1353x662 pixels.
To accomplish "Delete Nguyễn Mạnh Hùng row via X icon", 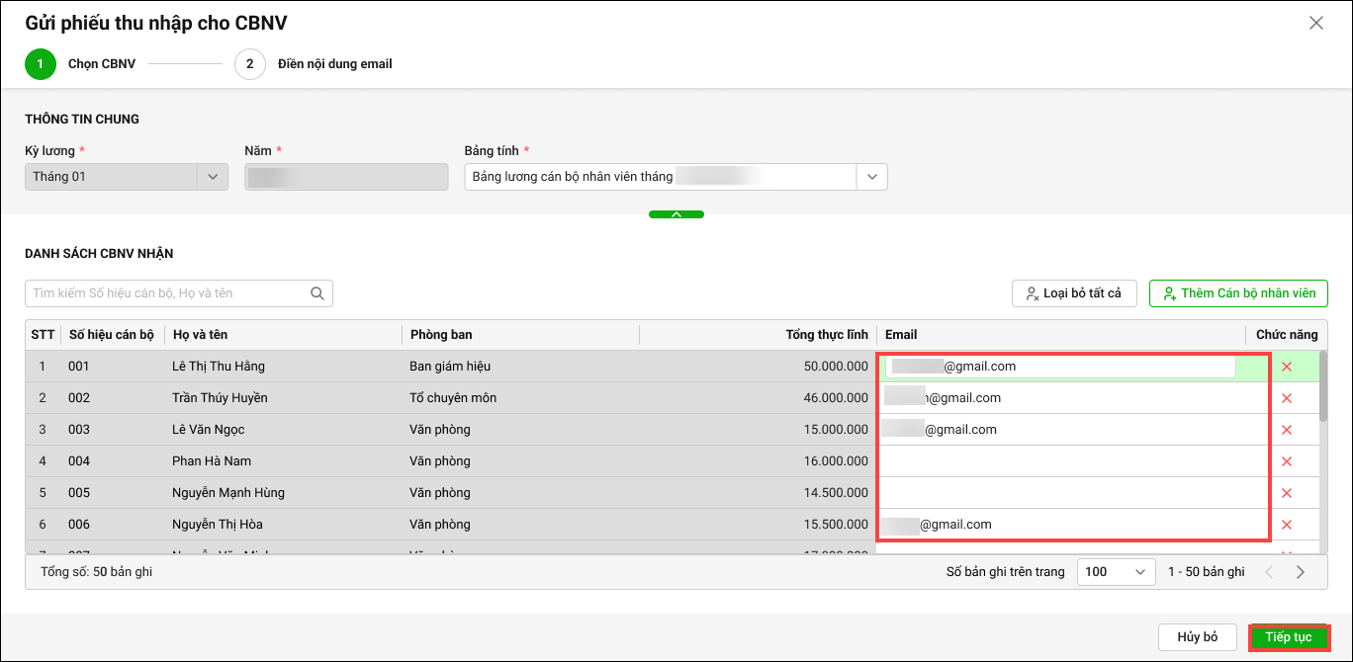I will click(1287, 493).
